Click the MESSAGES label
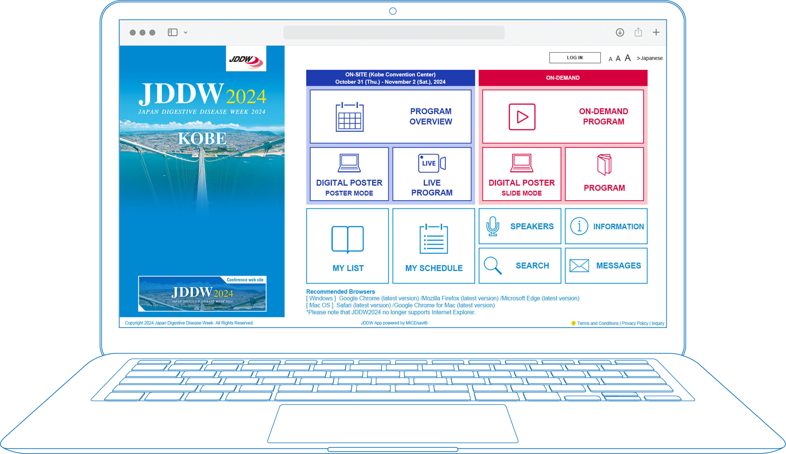Screen dimensions: 786x454 point(618,266)
